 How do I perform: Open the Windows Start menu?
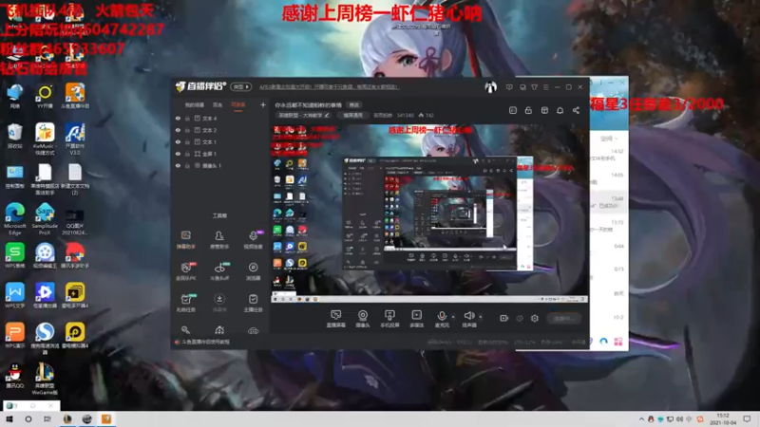9,419
